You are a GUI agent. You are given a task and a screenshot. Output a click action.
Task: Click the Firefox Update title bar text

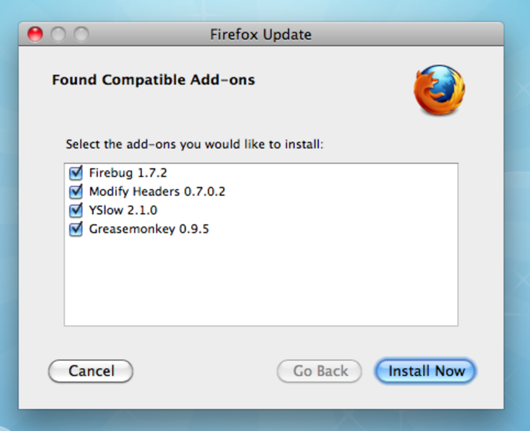coord(261,35)
